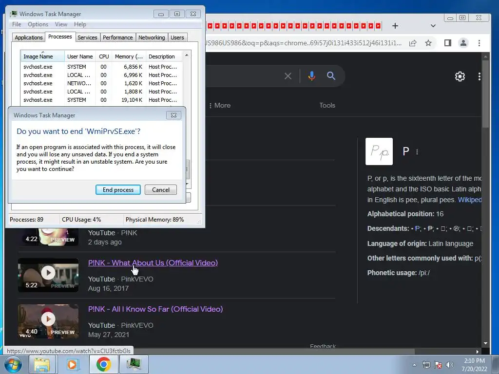Image resolution: width=499 pixels, height=374 pixels.
Task: Expand the More search filters
Action: [220, 105]
